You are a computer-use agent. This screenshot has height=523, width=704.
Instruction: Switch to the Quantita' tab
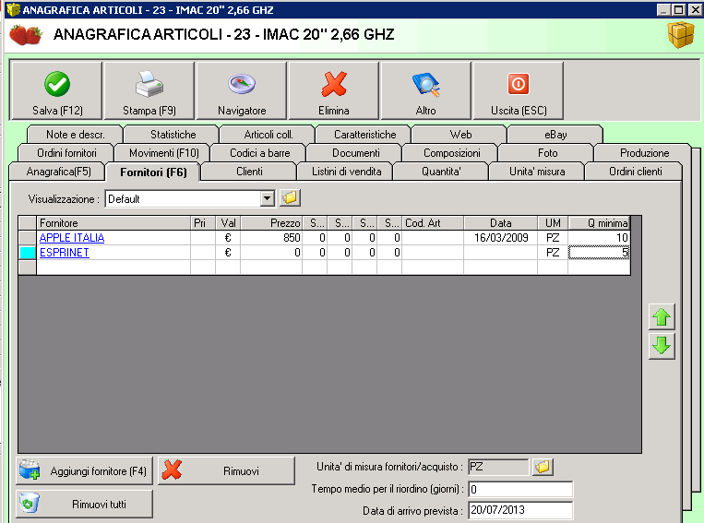[x=441, y=172]
